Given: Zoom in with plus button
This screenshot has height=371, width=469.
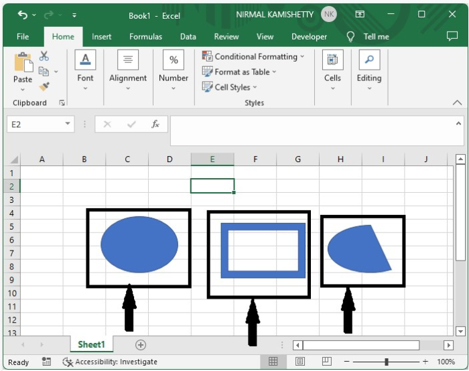Looking at the screenshot, I should point(425,362).
